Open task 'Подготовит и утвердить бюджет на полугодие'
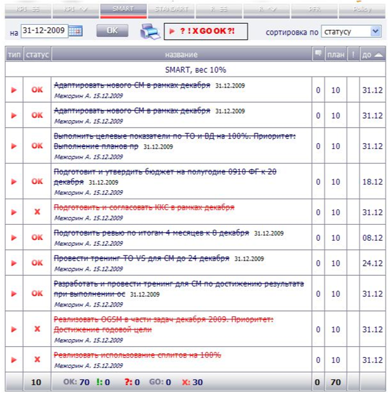The height and width of the screenshot is (394, 390). (x=165, y=177)
